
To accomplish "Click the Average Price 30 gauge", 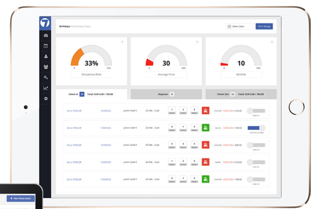I will coord(166,56).
